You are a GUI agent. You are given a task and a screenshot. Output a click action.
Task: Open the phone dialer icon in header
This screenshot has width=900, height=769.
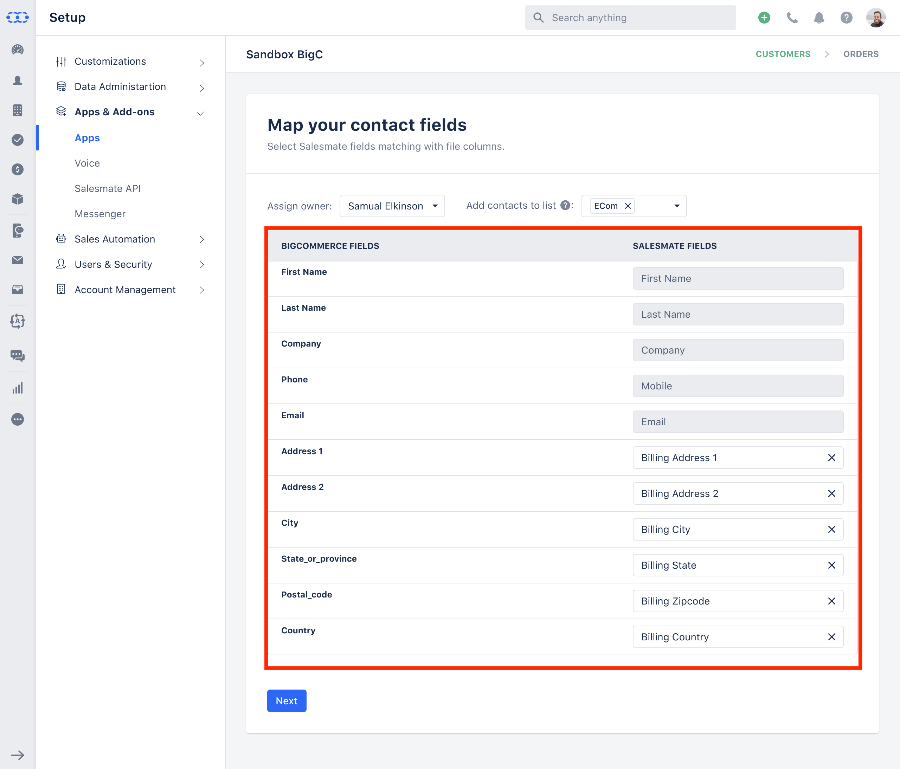(x=792, y=17)
